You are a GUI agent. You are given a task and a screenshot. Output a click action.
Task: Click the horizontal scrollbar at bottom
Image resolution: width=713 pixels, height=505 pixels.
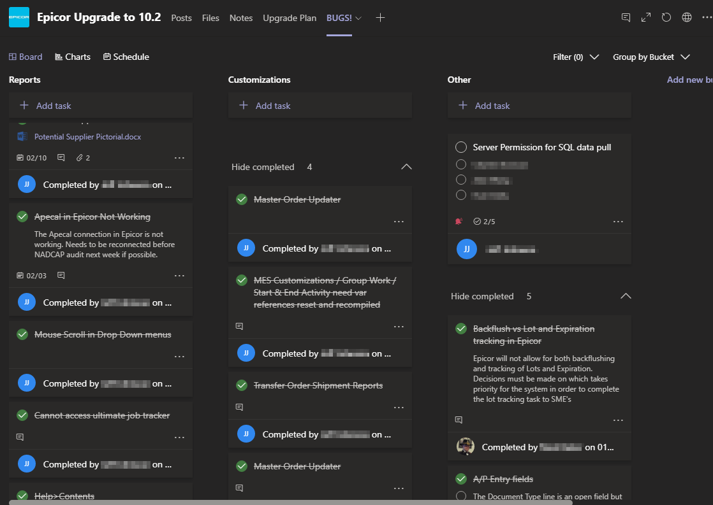tap(291, 502)
